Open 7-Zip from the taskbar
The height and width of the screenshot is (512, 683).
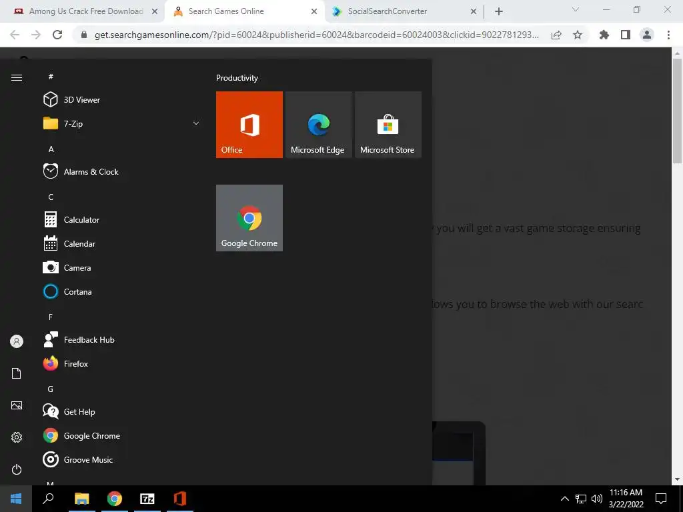click(147, 499)
